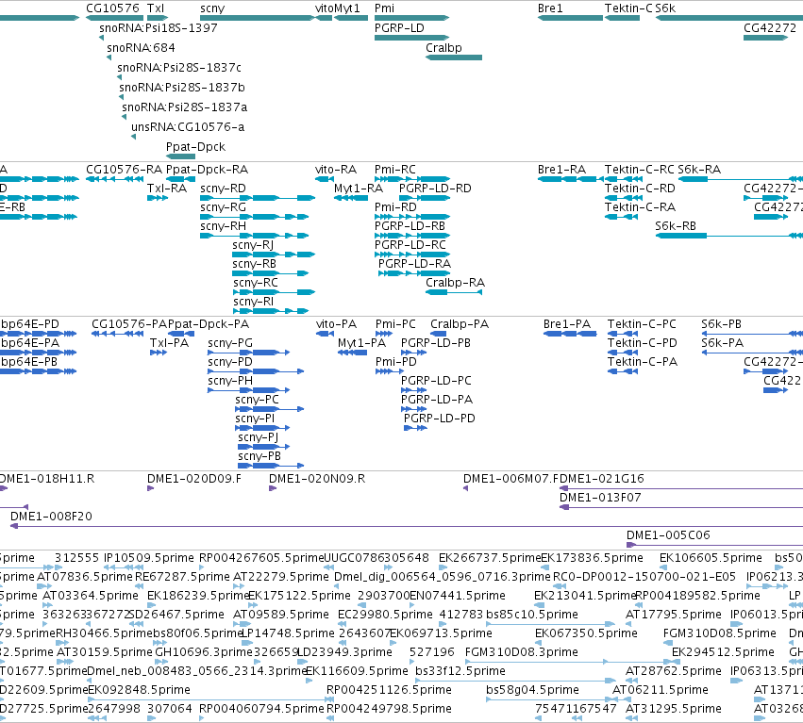This screenshot has width=803, height=723.
Task: Click the scny-RJ transcript glyph
Action: pyautogui.click(x=274, y=255)
